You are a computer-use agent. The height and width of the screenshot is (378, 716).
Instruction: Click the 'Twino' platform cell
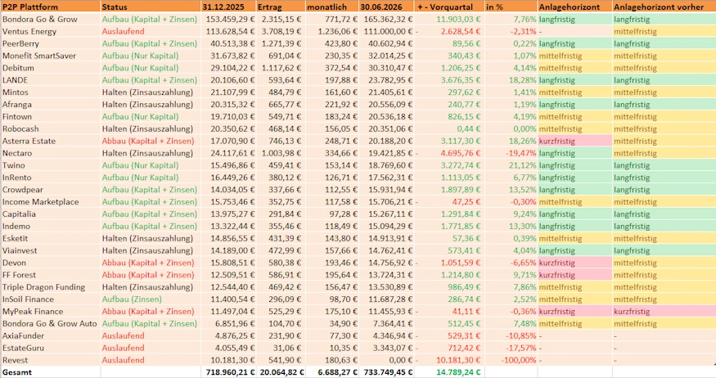50,165
